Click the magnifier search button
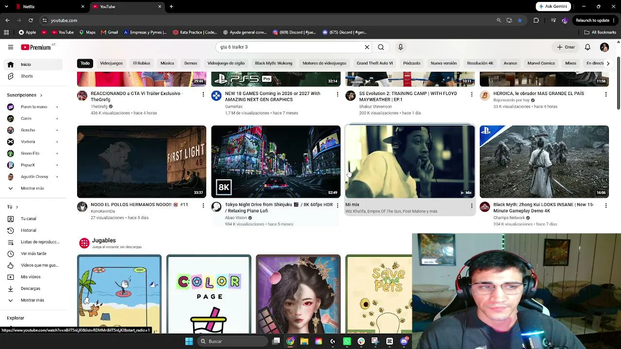 pos(381,47)
